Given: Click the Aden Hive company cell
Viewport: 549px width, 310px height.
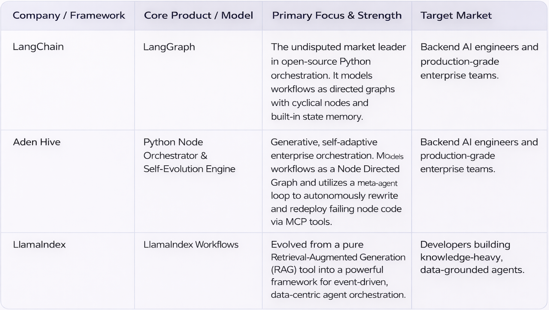Looking at the screenshot, I should [x=37, y=142].
